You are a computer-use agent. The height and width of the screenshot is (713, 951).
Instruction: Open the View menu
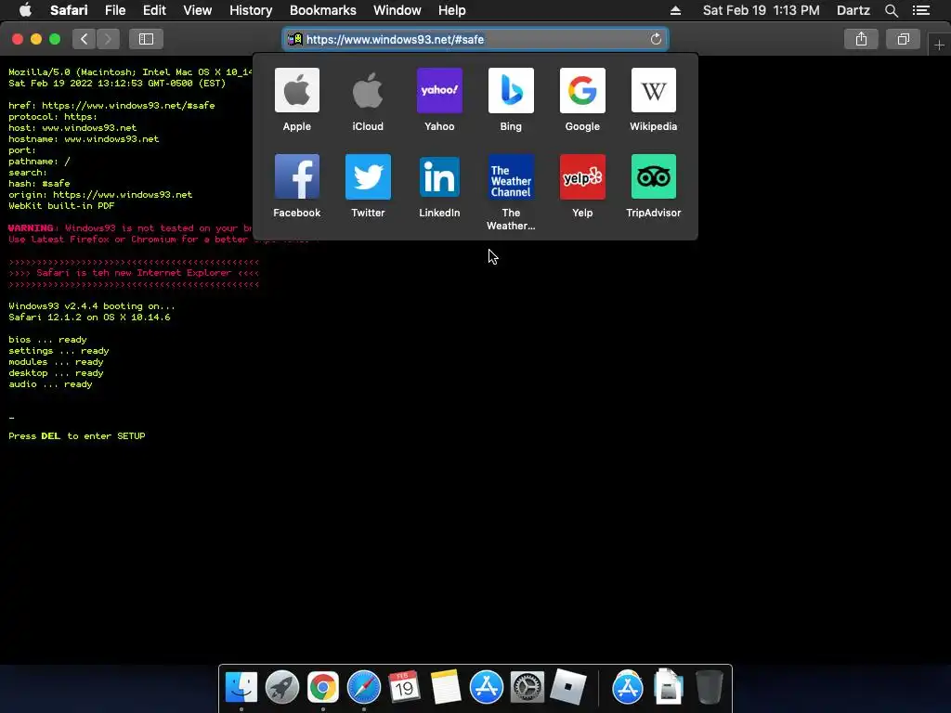197,10
